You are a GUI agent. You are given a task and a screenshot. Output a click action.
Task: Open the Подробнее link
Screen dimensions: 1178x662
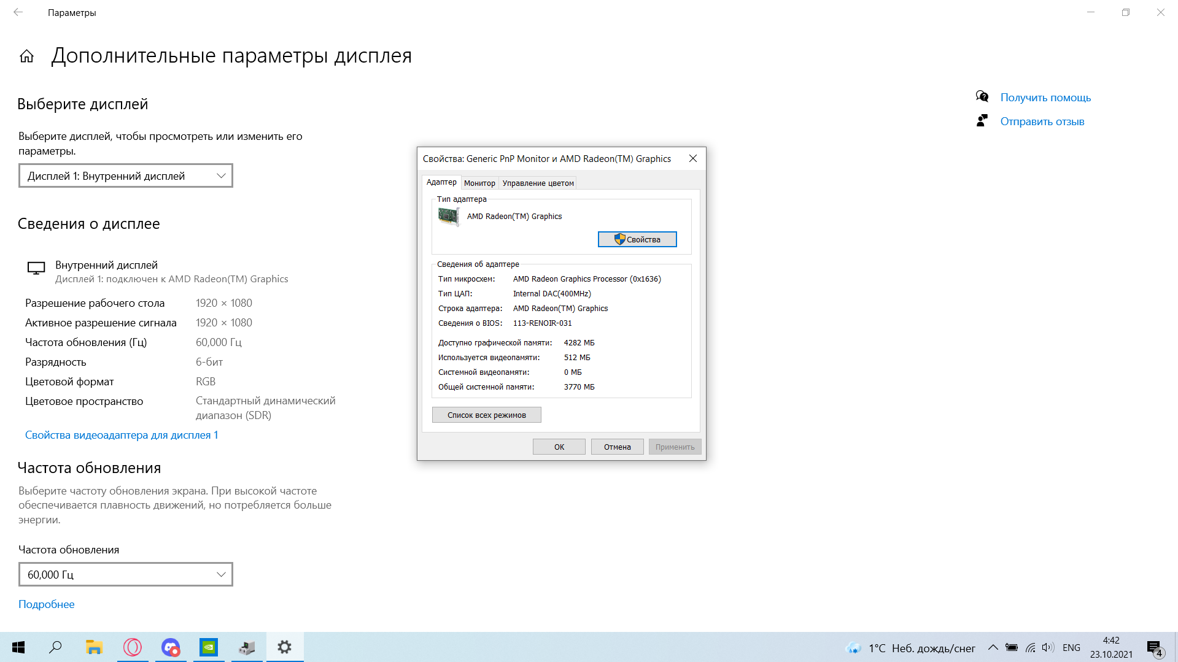(47, 604)
